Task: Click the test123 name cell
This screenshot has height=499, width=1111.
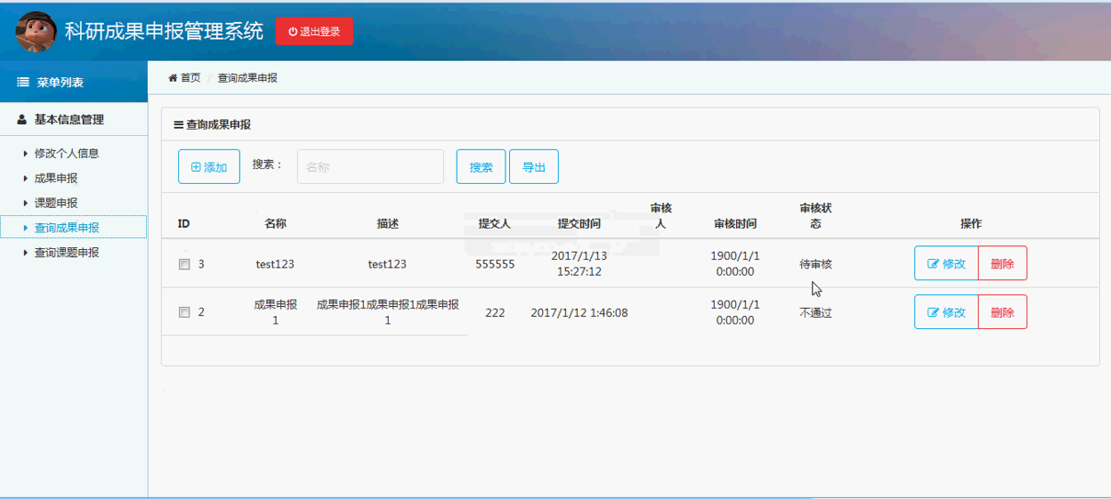Action: click(276, 264)
